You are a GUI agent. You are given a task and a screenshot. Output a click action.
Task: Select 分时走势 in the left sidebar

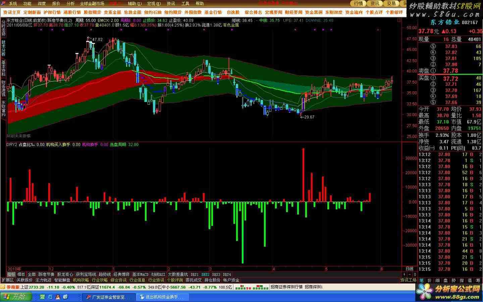pyautogui.click(x=3, y=28)
